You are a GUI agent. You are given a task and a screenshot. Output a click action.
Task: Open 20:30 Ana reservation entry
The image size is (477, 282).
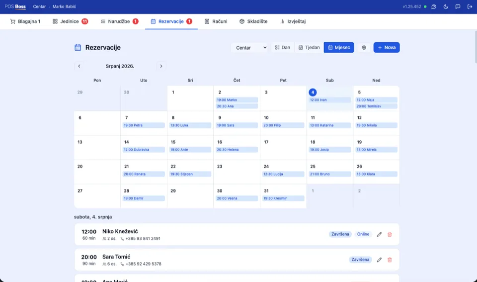pyautogui.click(x=237, y=106)
